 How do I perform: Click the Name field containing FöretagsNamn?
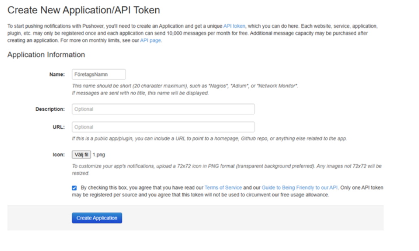[x=98, y=74]
